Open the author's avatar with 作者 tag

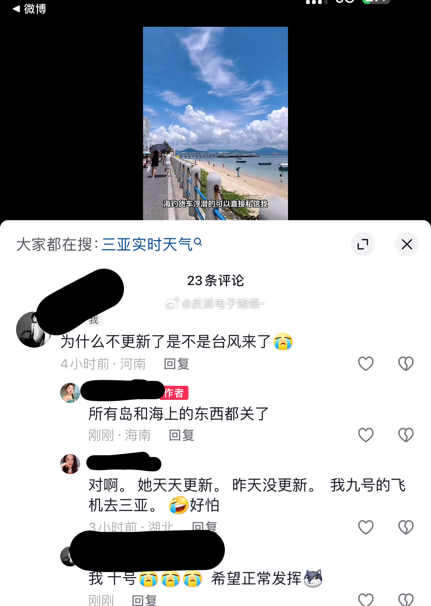70,393
